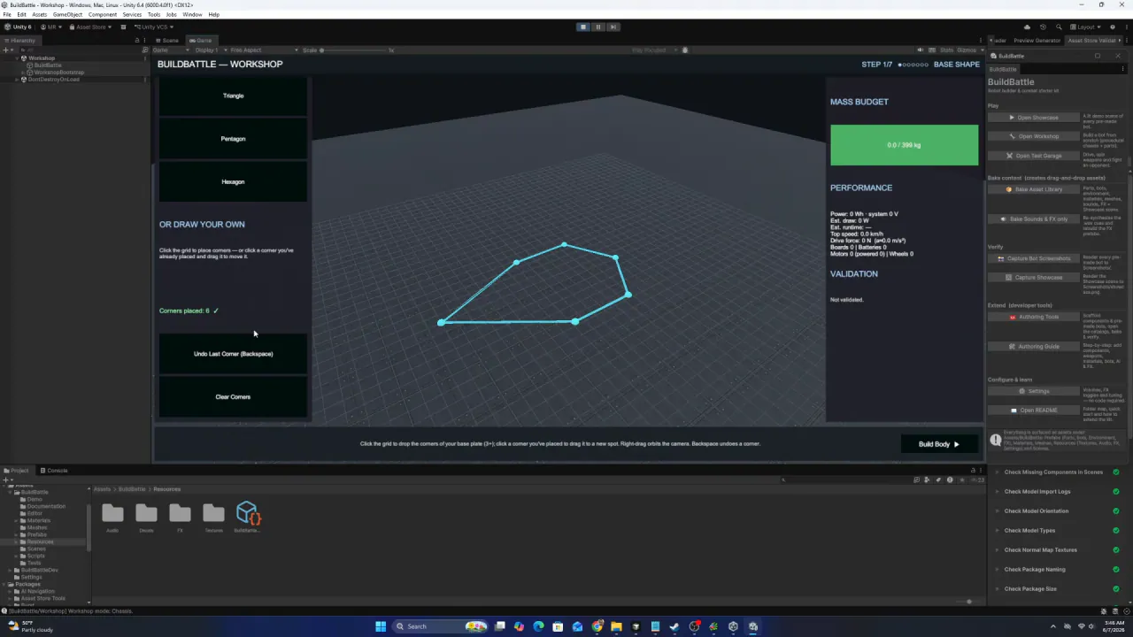Select the Prefabs folder in Project tree
1133x637 pixels.
coord(36,534)
